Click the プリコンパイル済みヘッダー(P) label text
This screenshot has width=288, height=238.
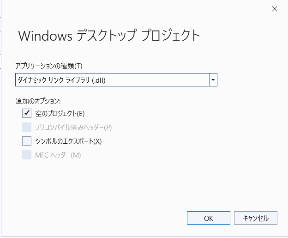click(74, 127)
